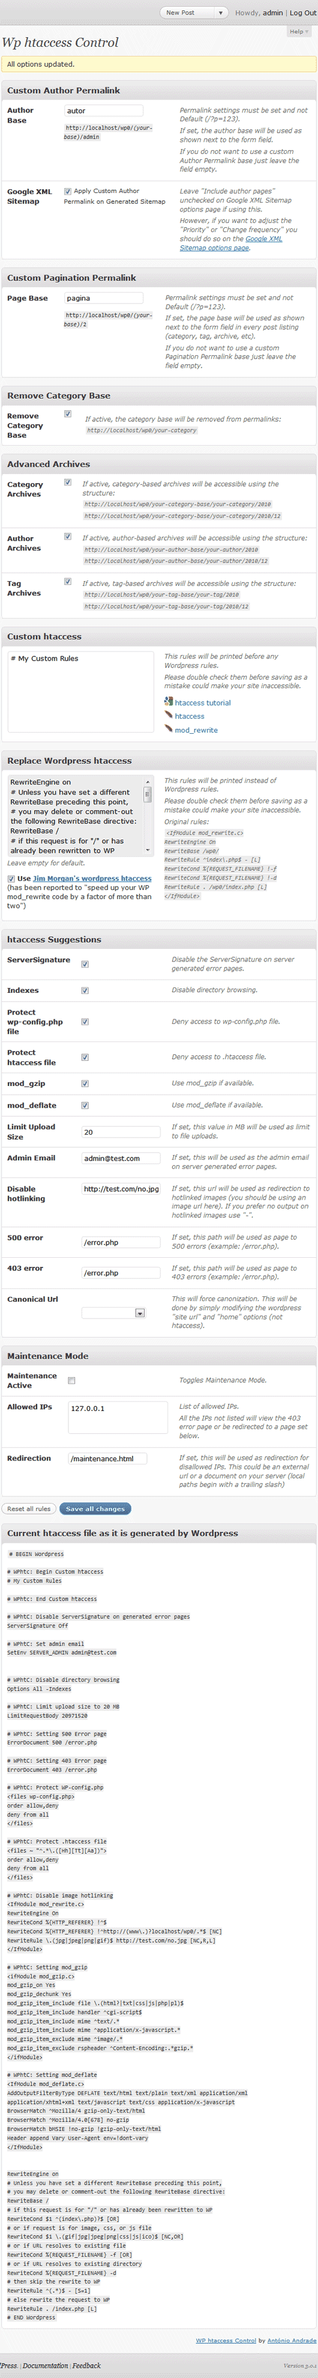Expand the New Post dropdown arrow
The height and width of the screenshot is (2378, 318).
220,13
